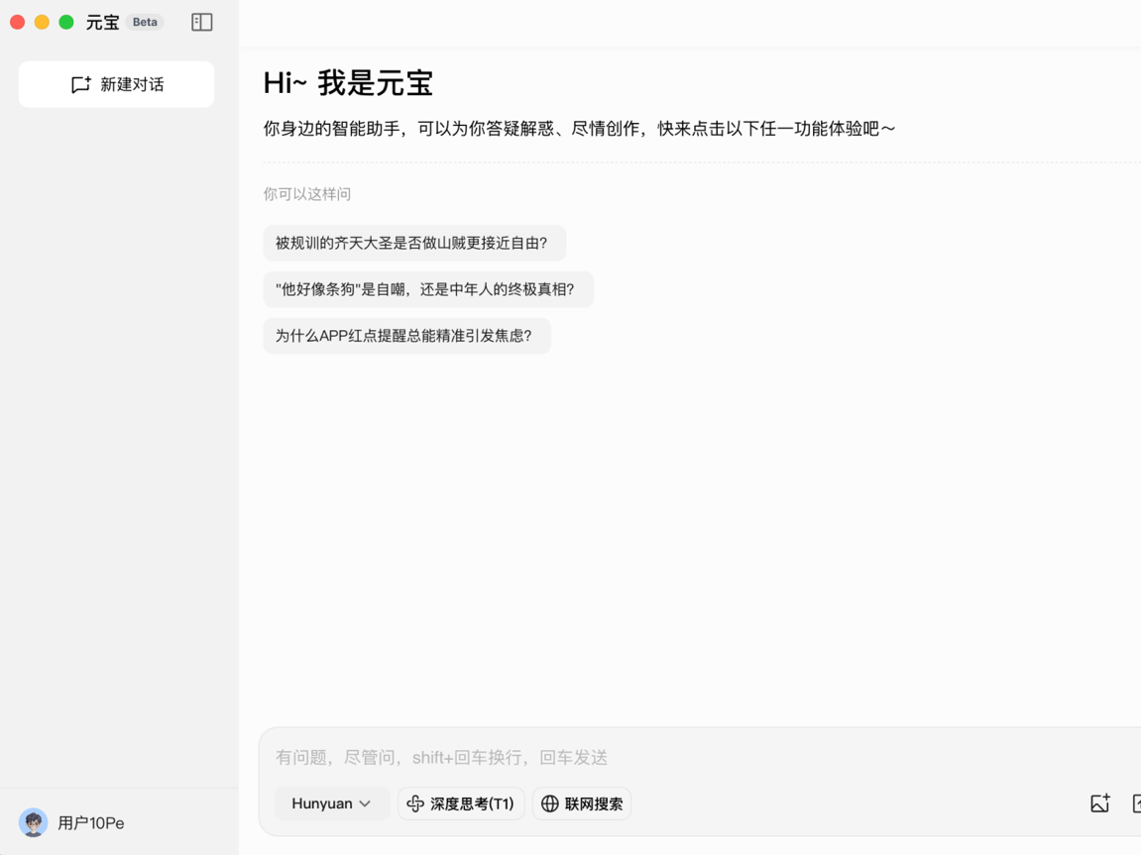
Task: Click the red window close button
Action: click(x=18, y=22)
